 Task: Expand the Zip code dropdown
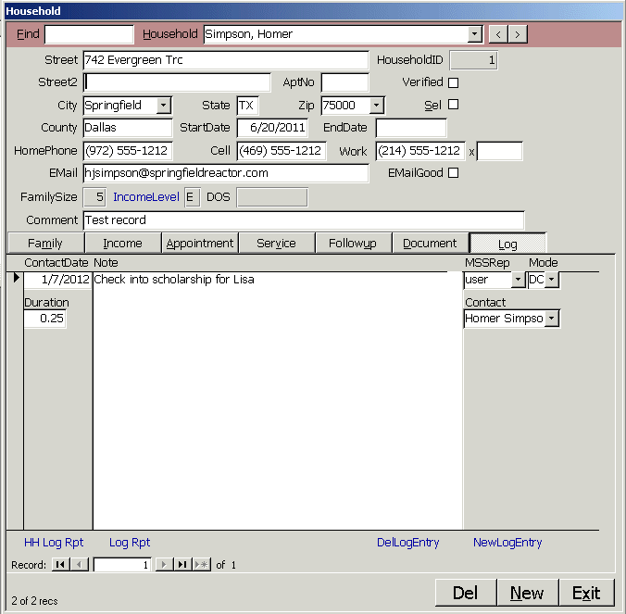pos(376,106)
